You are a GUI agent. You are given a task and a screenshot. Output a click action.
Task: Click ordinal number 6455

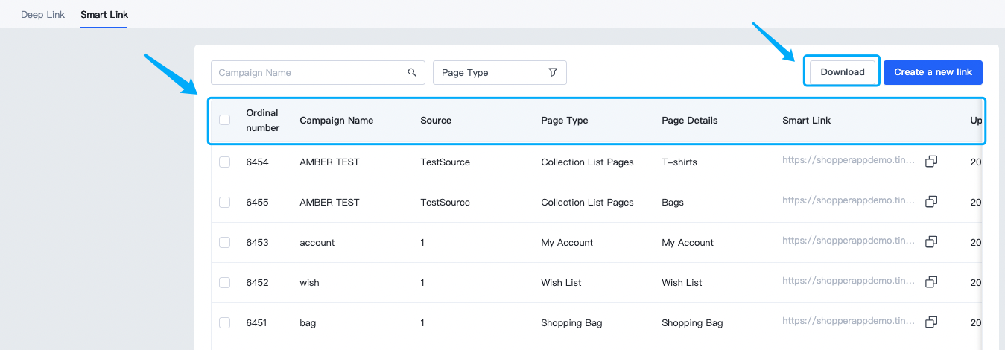257,202
